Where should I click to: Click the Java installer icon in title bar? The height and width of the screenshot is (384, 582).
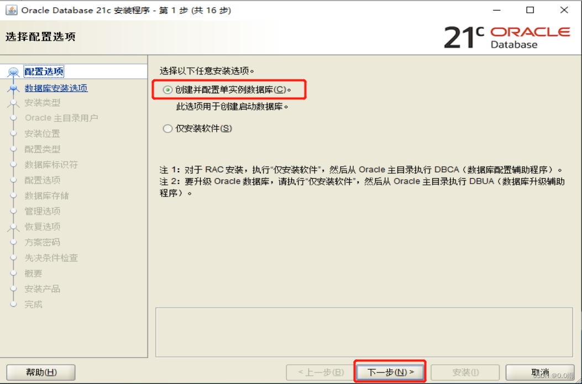pyautogui.click(x=11, y=10)
